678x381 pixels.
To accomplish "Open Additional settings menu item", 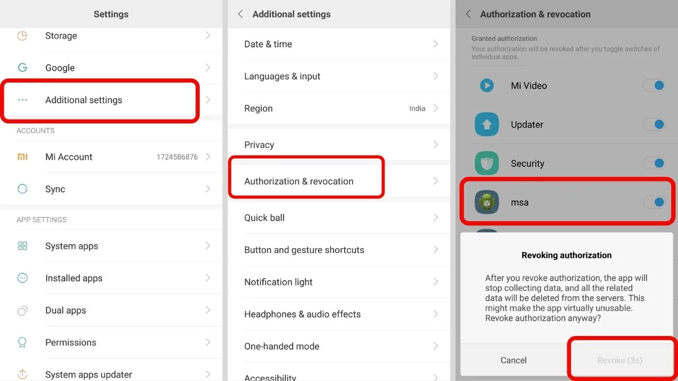I will (111, 100).
